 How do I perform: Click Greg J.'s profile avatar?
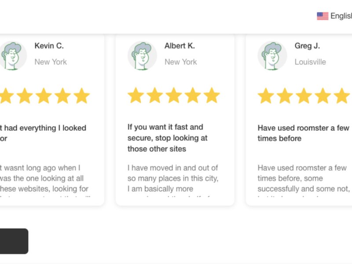click(x=272, y=56)
